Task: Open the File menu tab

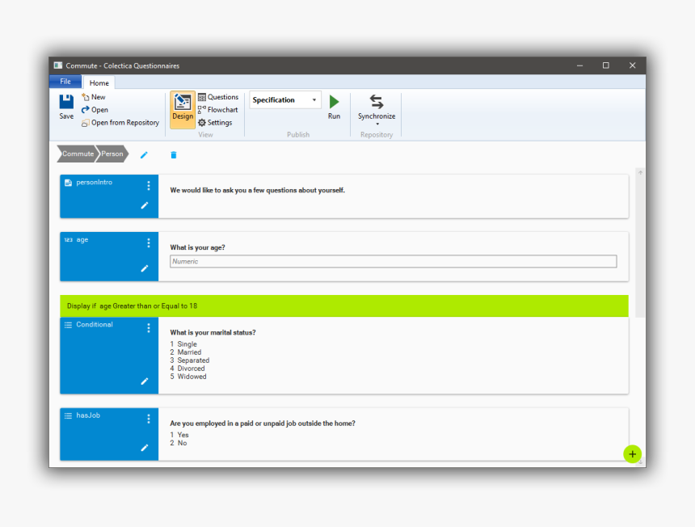Action: 65,82
